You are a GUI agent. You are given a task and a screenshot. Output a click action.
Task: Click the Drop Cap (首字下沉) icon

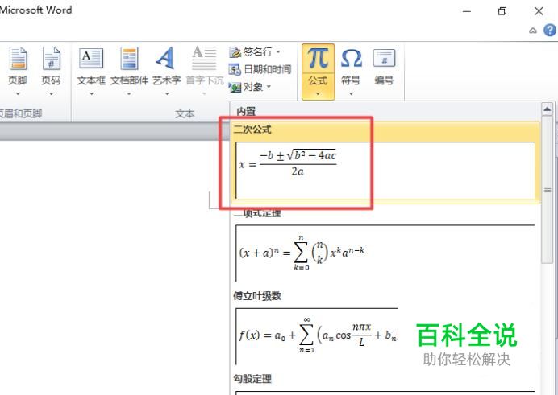click(204, 58)
